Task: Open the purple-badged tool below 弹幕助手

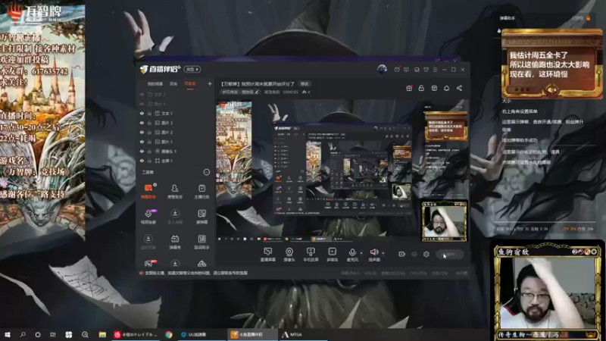Action: 148,217
